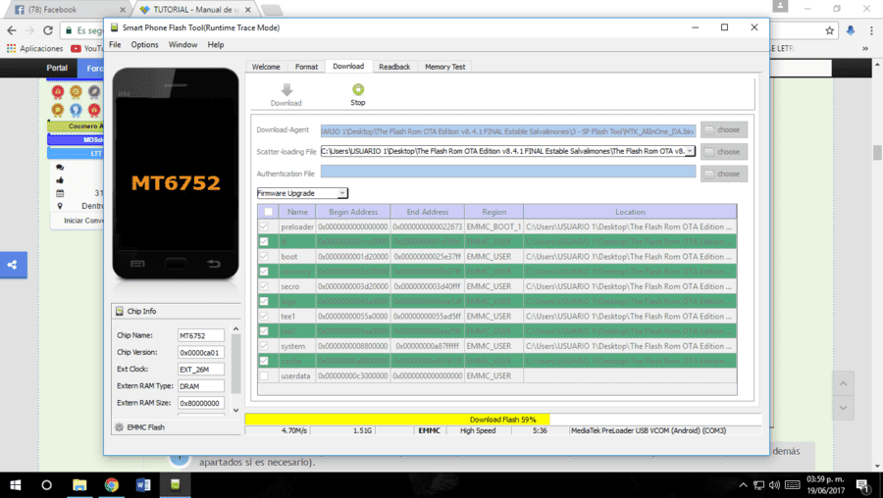Screen dimensions: 883x498
Task: Expand bookmarks overflow chevron
Action: coord(865,48)
